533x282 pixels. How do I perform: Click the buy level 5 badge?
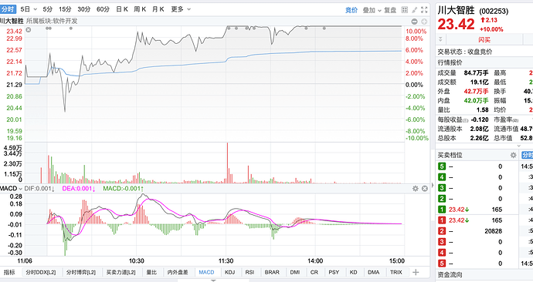(442, 264)
